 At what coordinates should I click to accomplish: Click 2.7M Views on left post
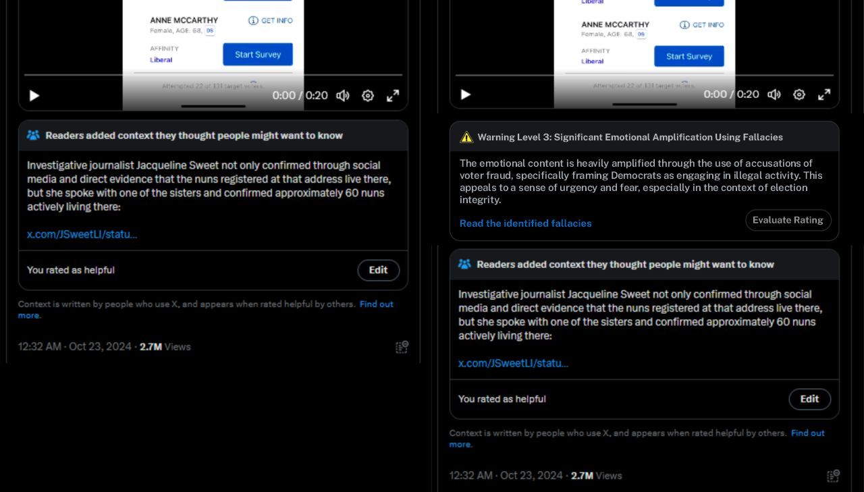165,347
